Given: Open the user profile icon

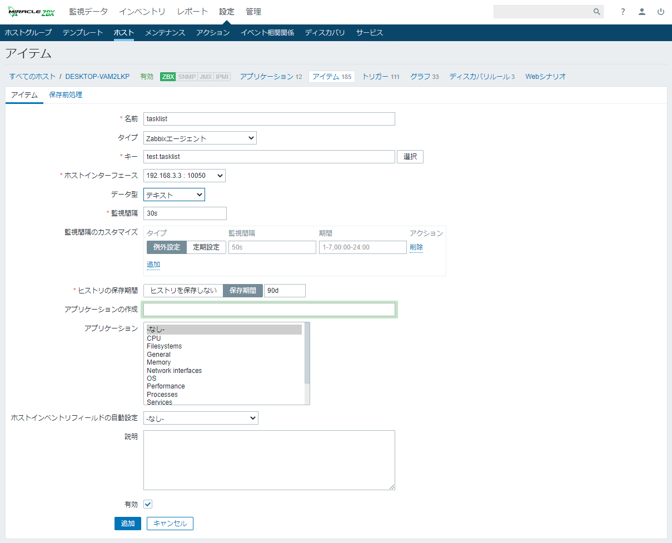Looking at the screenshot, I should point(642,12).
